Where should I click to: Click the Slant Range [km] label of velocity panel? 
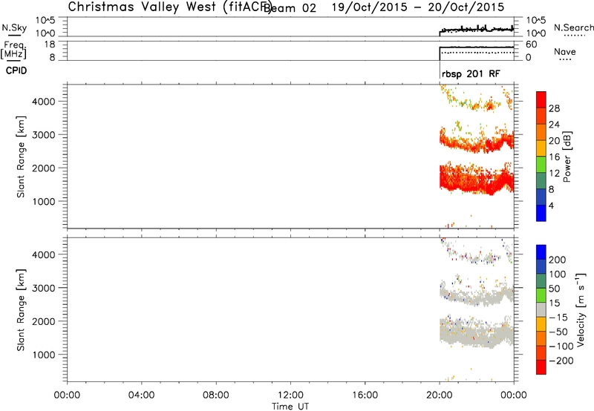[x=21, y=309]
